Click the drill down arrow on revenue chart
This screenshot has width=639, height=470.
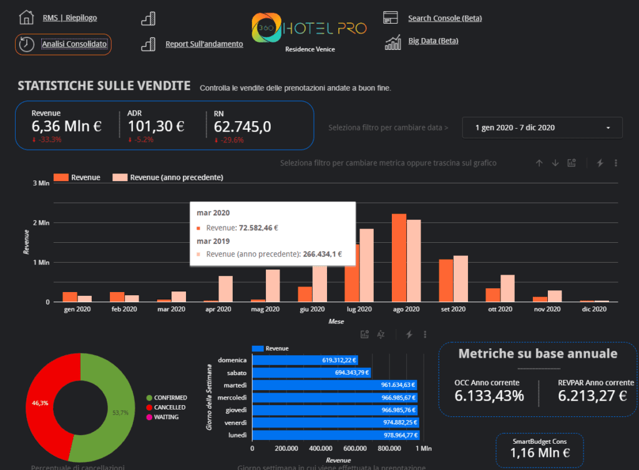coord(555,163)
